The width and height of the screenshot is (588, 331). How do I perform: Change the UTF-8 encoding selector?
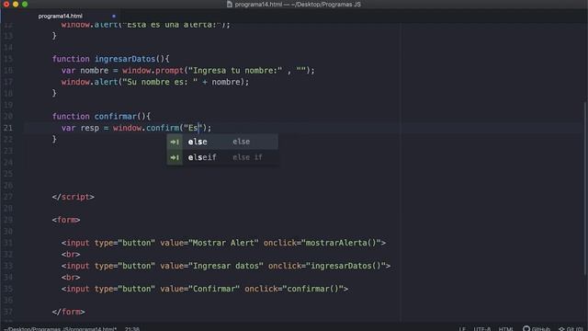pos(481,328)
